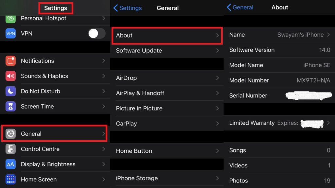Tap the General gear icon
The width and height of the screenshot is (335, 188).
10,134
